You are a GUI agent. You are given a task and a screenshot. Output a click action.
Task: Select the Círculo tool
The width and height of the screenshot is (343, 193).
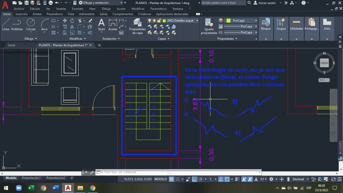31,25
